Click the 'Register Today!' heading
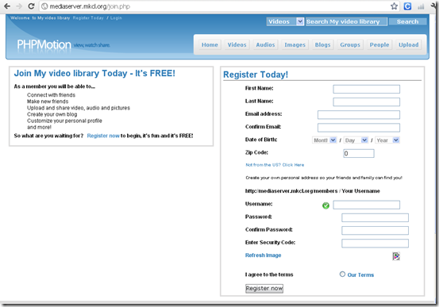The image size is (439, 307). [256, 75]
